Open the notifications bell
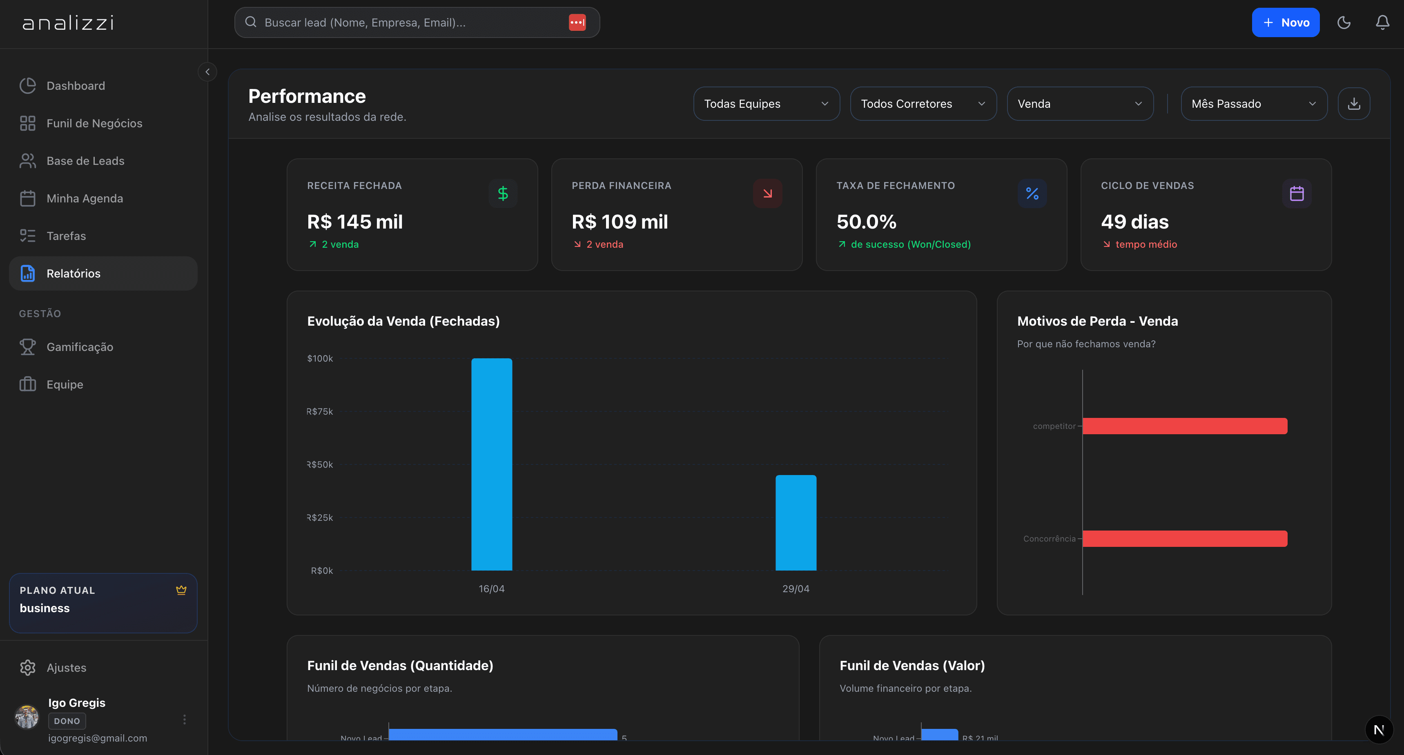Screen dimensions: 1404x755 pos(1383,22)
